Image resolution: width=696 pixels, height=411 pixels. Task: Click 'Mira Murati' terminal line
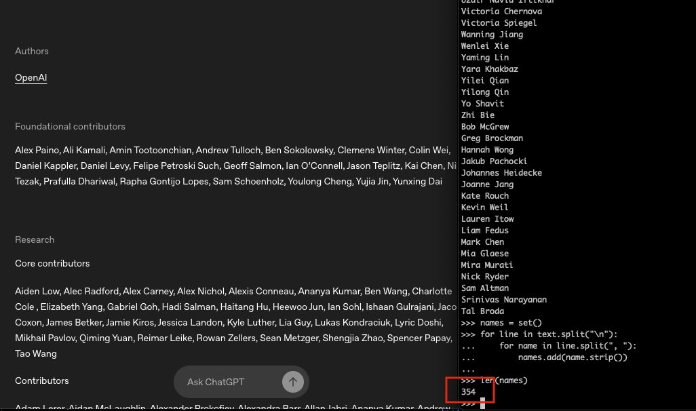click(487, 265)
